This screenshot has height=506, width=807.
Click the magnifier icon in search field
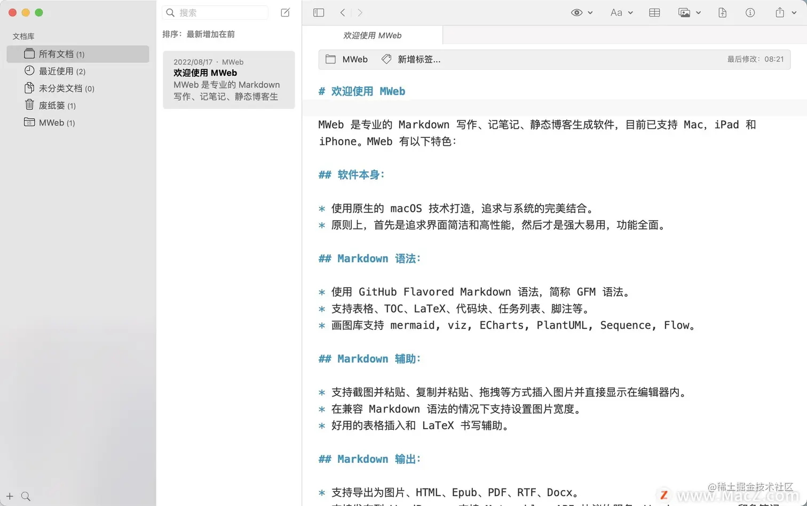pos(170,12)
